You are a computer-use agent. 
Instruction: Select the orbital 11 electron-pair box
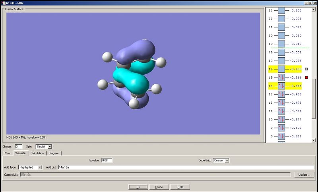point(281,111)
